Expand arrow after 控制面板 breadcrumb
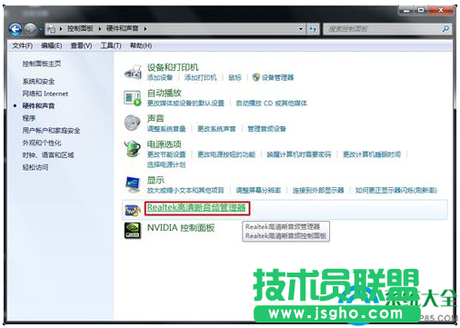 pyautogui.click(x=100, y=29)
